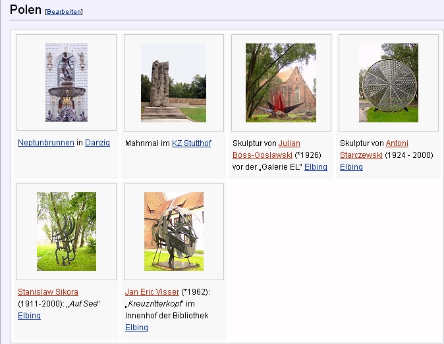Image resolution: width=444 pixels, height=344 pixels.
Task: Open the KZ Stutthof link
Action: [191, 143]
